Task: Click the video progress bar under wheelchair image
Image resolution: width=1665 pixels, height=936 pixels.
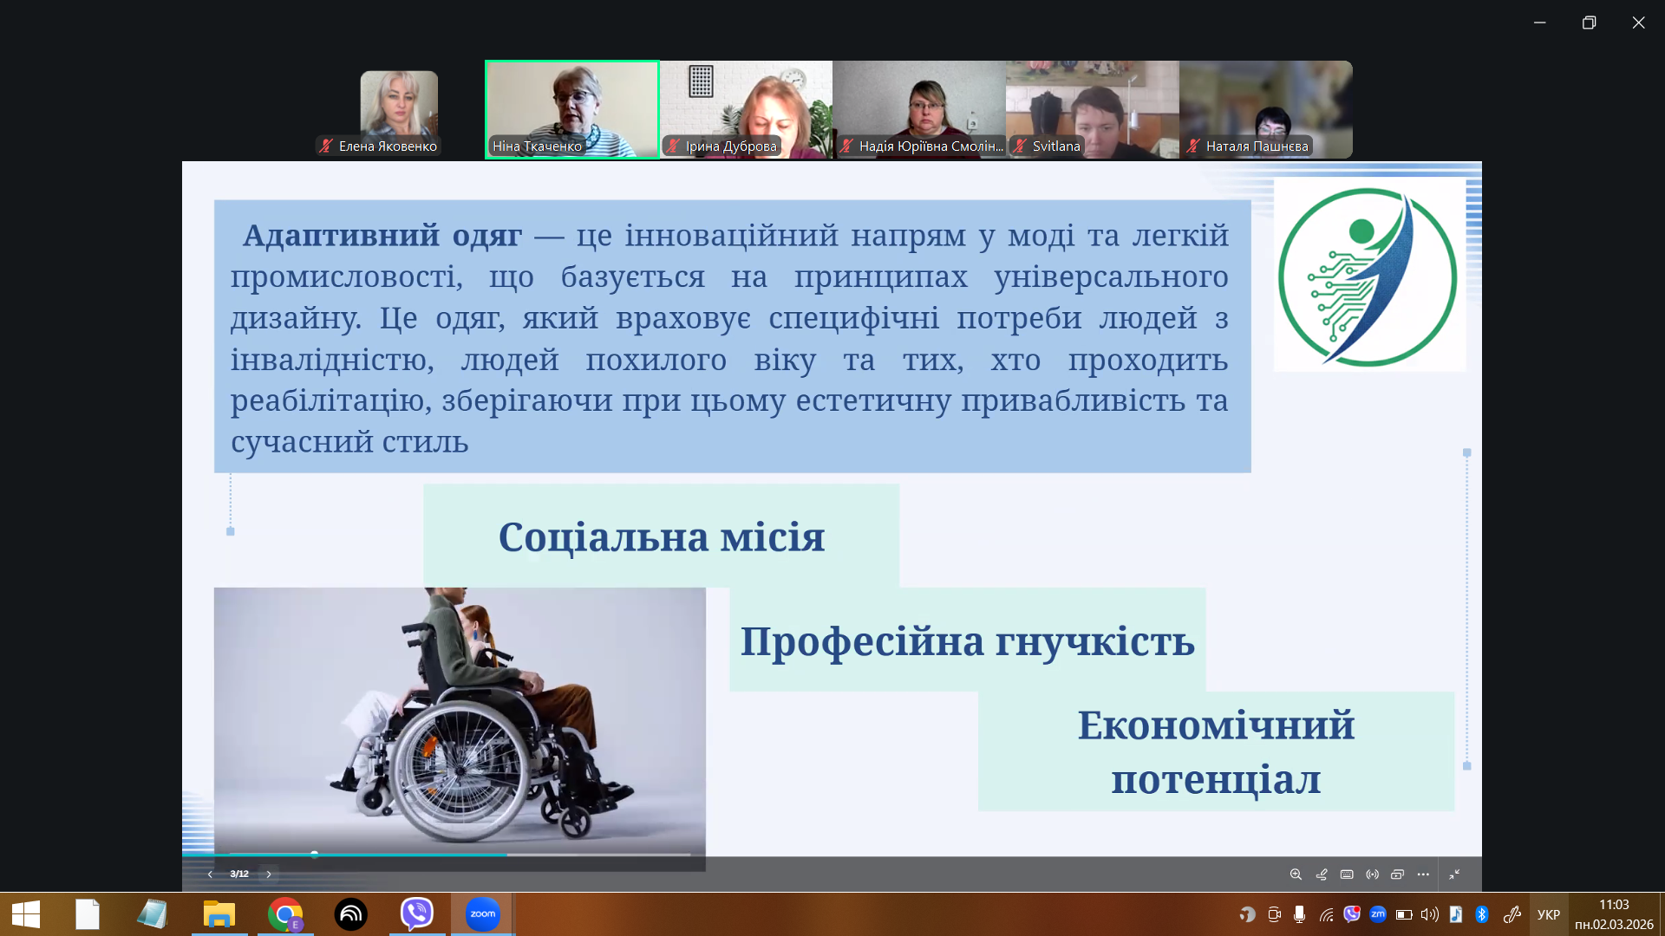Action: tap(460, 855)
